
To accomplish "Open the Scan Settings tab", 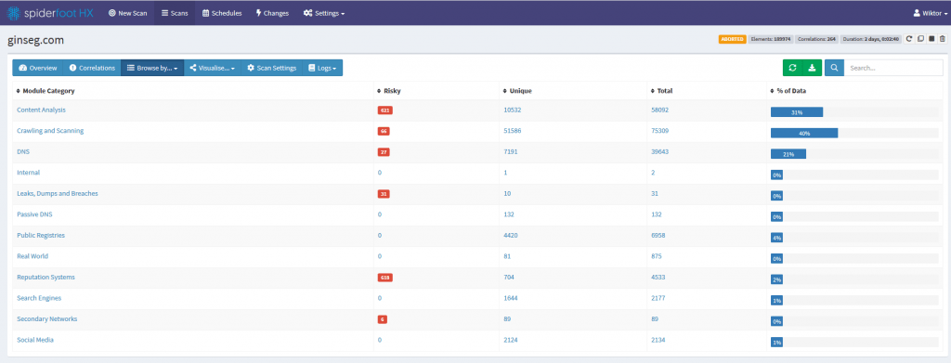I will (x=272, y=68).
